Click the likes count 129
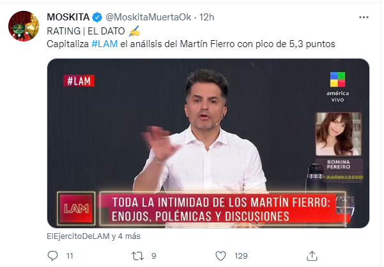The height and width of the screenshot is (267, 384). (241, 256)
